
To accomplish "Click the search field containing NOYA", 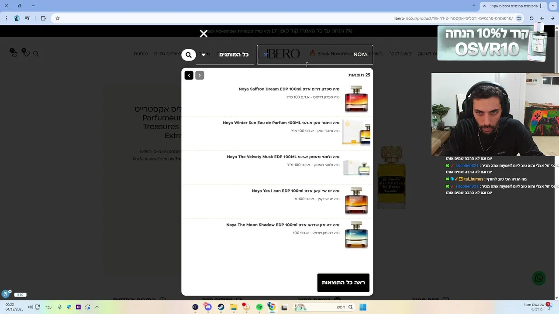I will pos(315,55).
